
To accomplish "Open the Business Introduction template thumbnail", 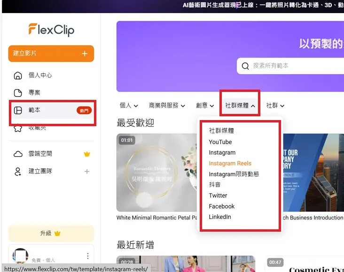I will [313, 173].
